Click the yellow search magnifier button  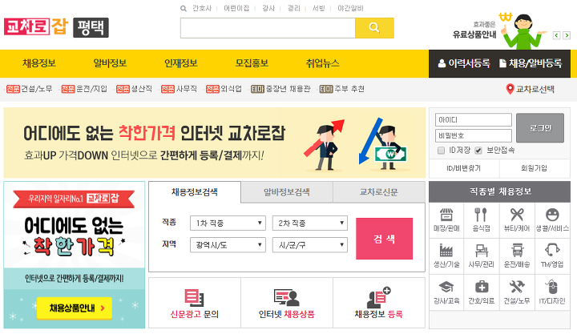point(374,27)
